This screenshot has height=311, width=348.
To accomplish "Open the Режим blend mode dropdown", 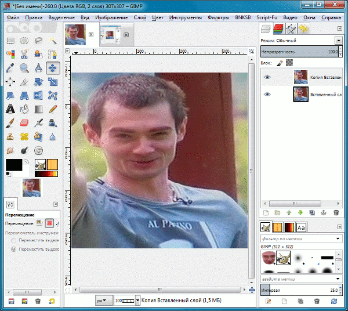I will [339, 41].
